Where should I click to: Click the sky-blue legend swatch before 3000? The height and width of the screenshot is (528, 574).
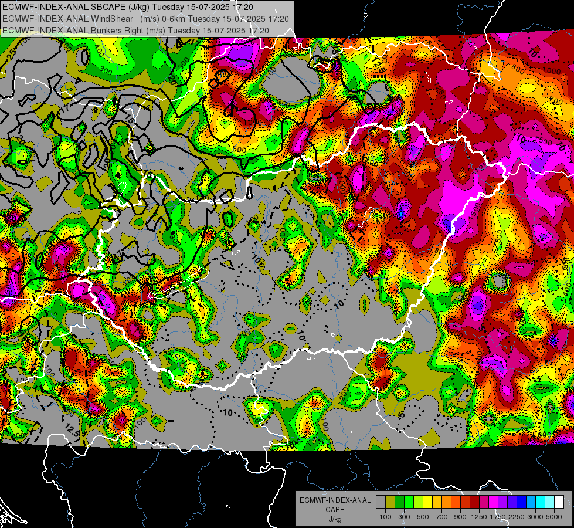tap(531, 502)
